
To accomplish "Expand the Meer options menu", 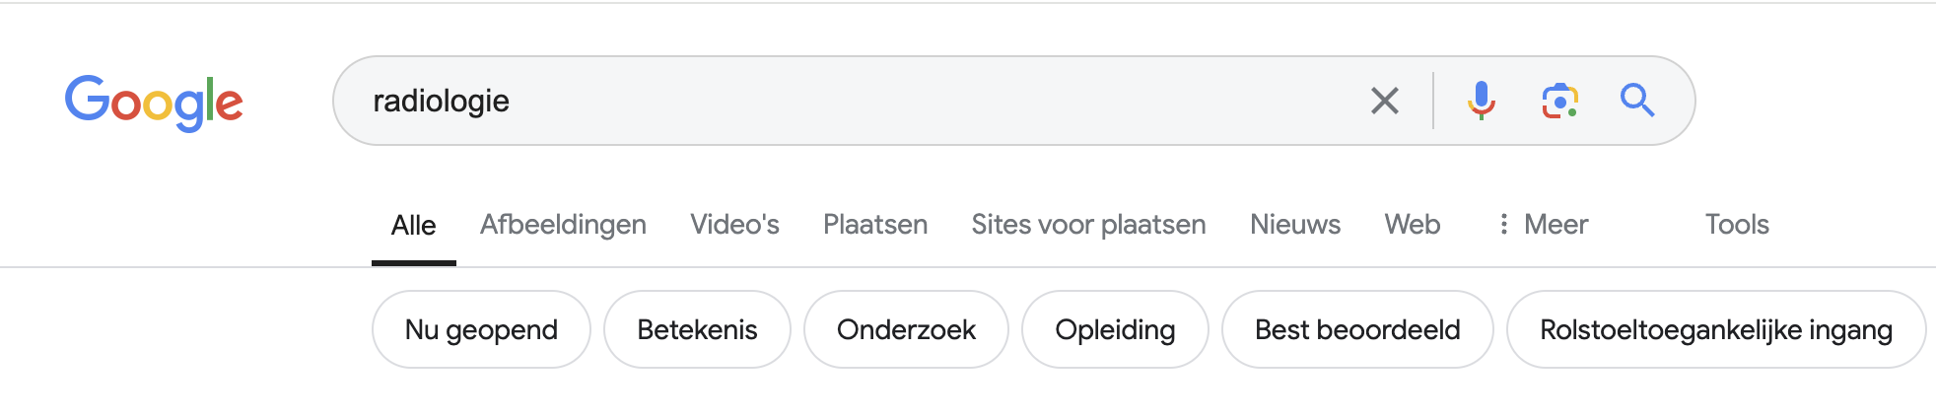I will pyautogui.click(x=1543, y=225).
